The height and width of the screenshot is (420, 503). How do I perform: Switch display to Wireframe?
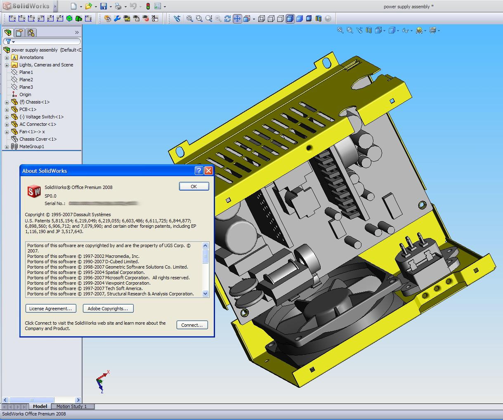262,19
